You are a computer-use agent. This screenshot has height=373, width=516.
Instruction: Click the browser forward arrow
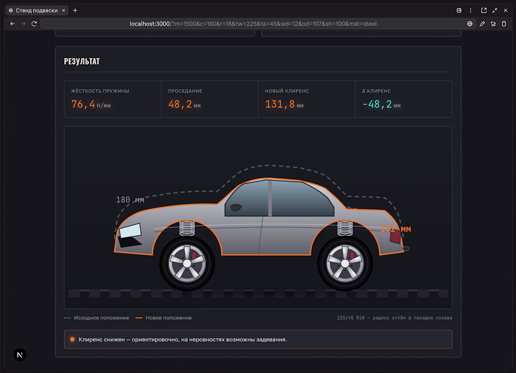(23, 24)
